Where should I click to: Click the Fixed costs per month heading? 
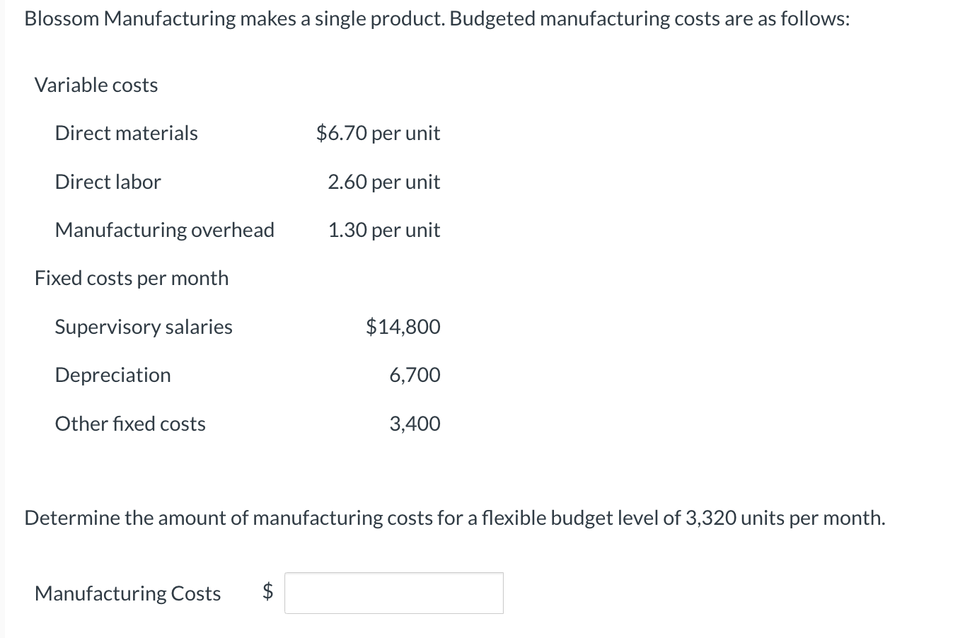[x=131, y=277]
